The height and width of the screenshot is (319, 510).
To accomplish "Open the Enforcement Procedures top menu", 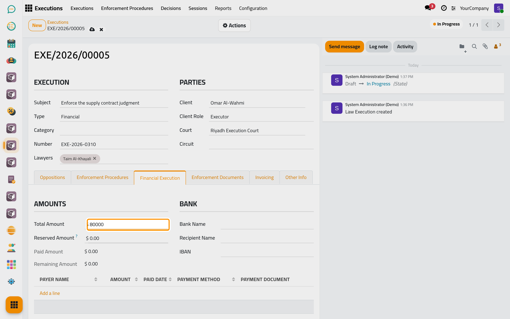I will click(127, 8).
